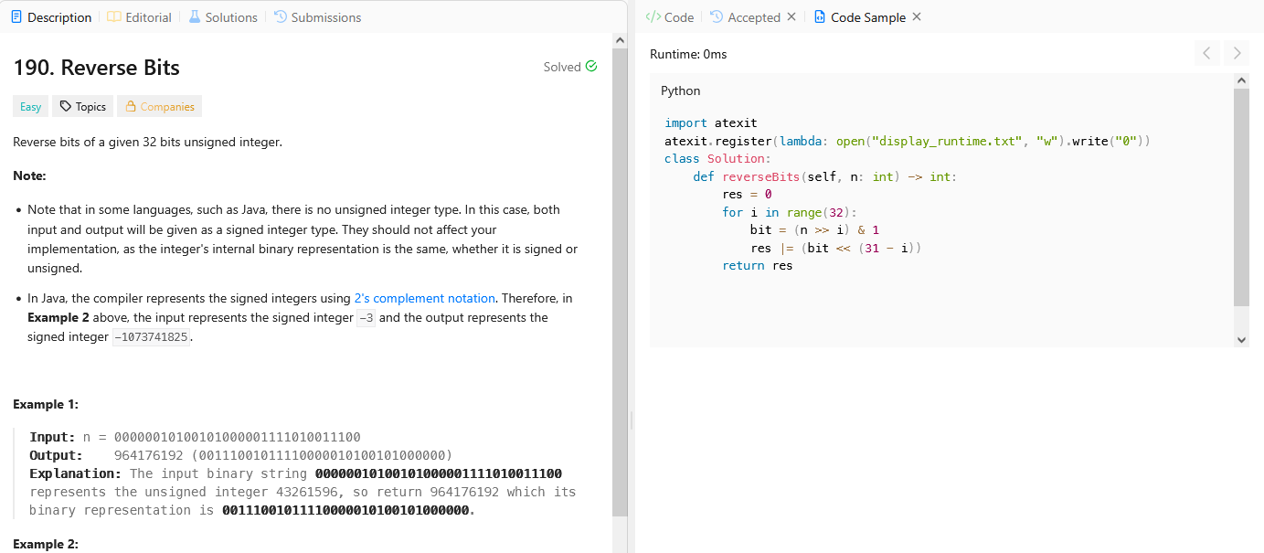Open the Solutions tab
This screenshot has height=553, width=1264.
[x=223, y=17]
